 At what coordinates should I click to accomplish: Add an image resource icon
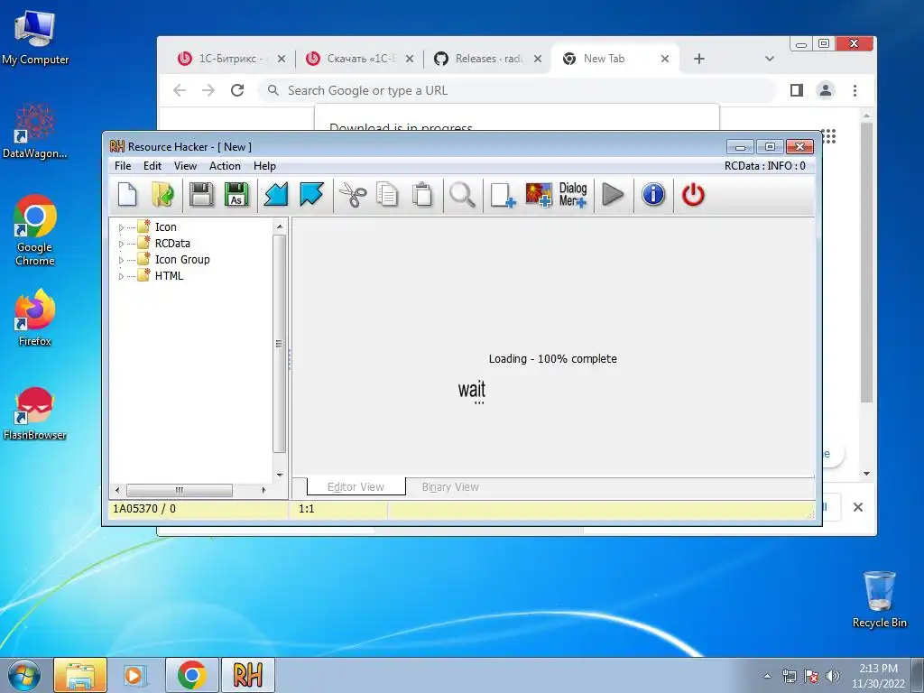[x=539, y=195]
